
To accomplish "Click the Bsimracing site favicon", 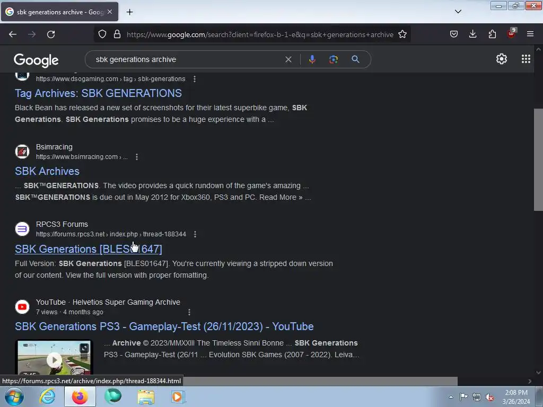I will 22,152.
